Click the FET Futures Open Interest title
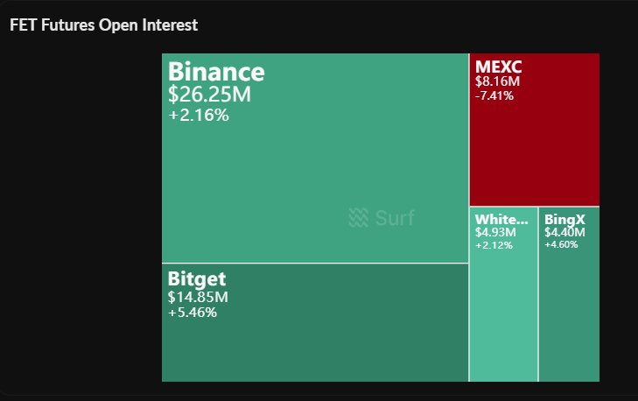This screenshot has height=401, width=638. (x=104, y=25)
